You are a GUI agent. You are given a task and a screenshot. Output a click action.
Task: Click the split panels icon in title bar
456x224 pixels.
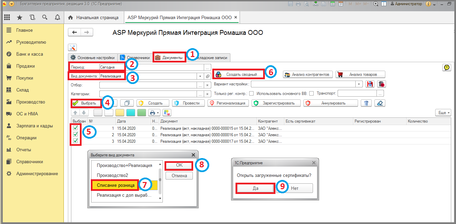384,4
